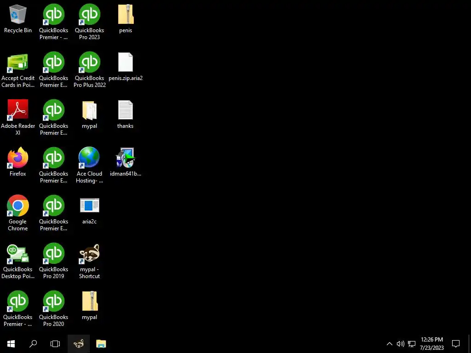Image resolution: width=471 pixels, height=353 pixels.
Task: Open Task View on the taskbar
Action: point(55,344)
